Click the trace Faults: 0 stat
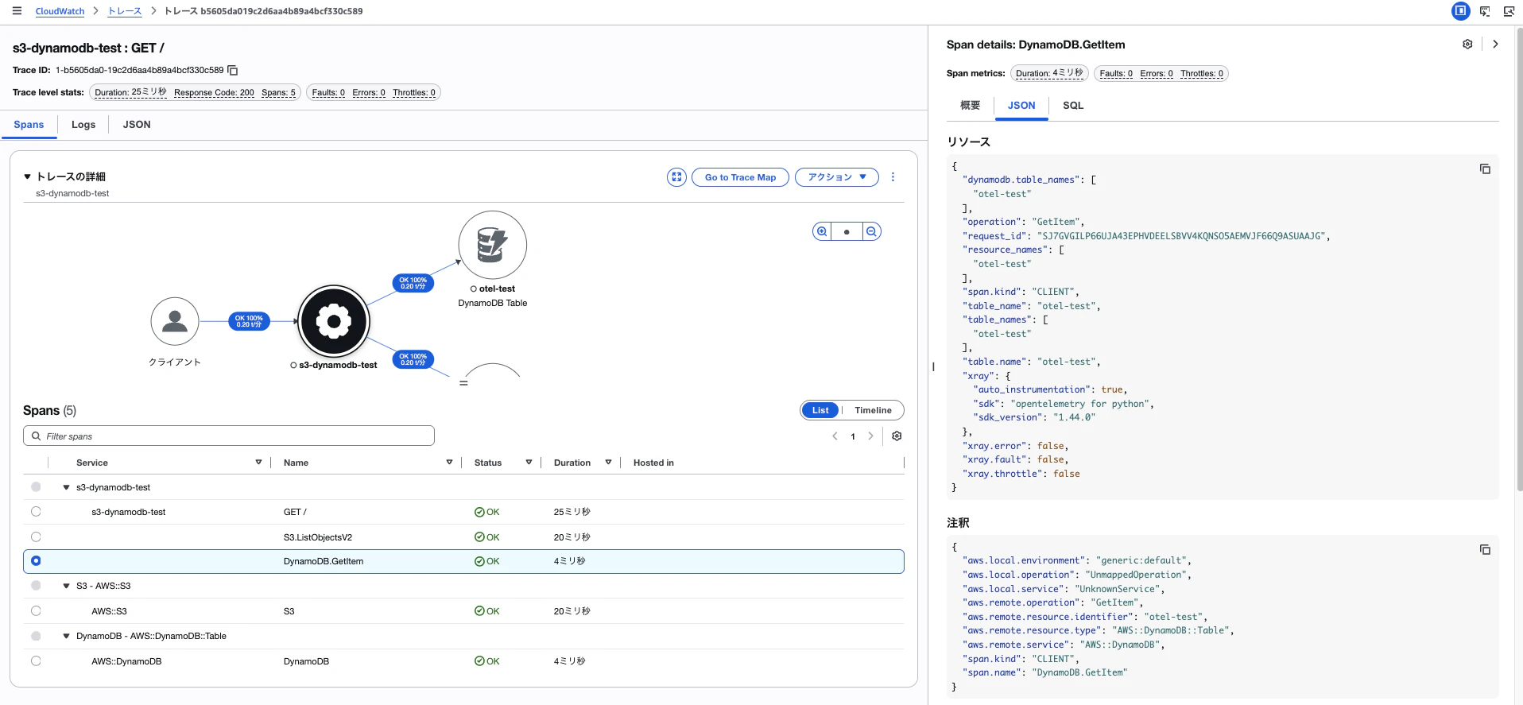The height and width of the screenshot is (705, 1523). (x=328, y=93)
